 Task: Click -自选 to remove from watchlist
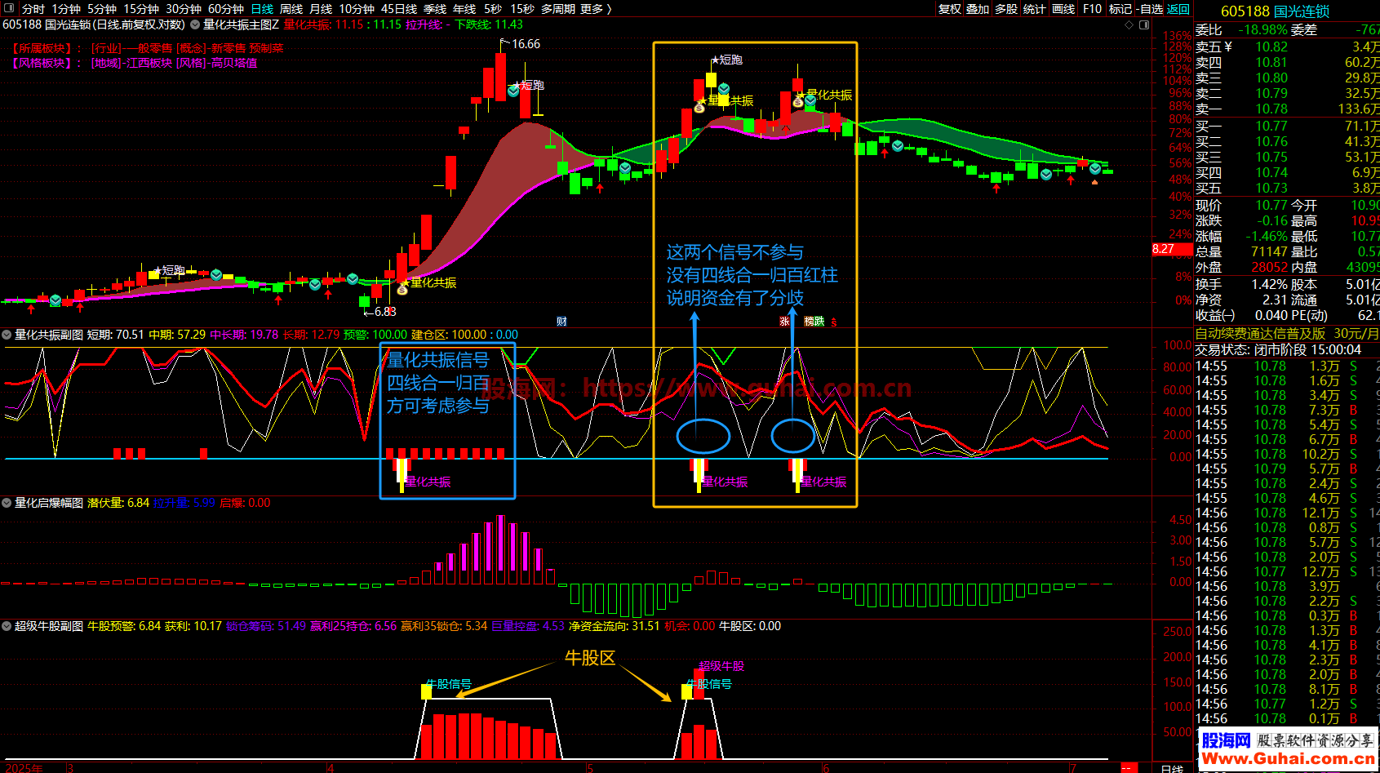[1150, 9]
